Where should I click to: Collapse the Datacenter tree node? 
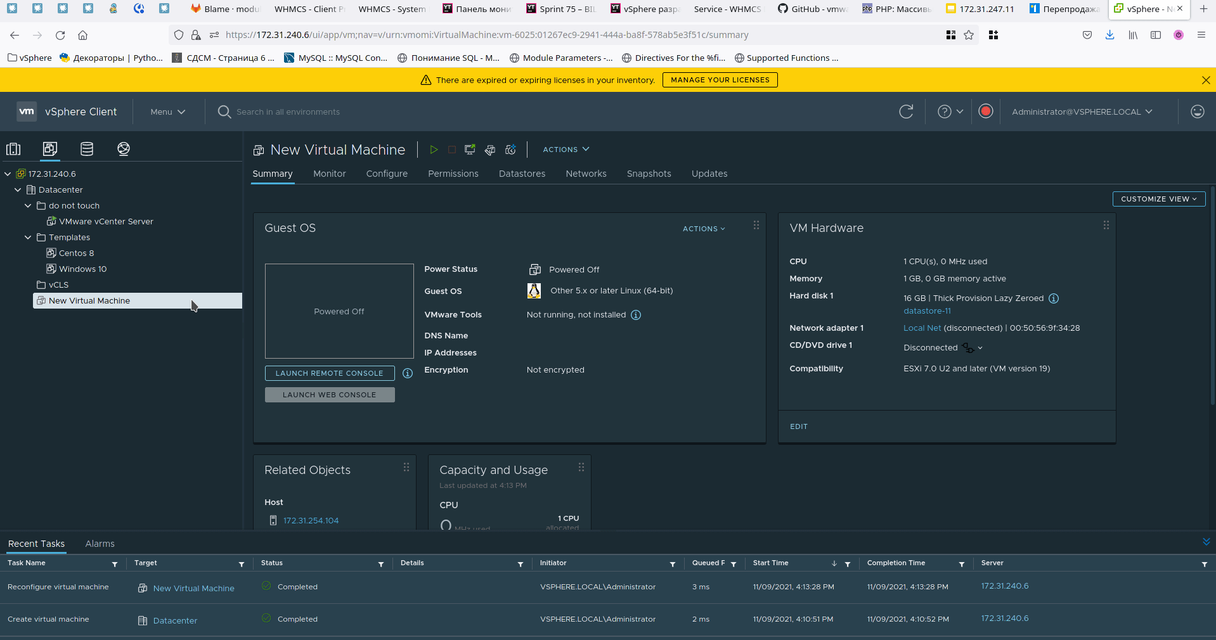tap(18, 189)
